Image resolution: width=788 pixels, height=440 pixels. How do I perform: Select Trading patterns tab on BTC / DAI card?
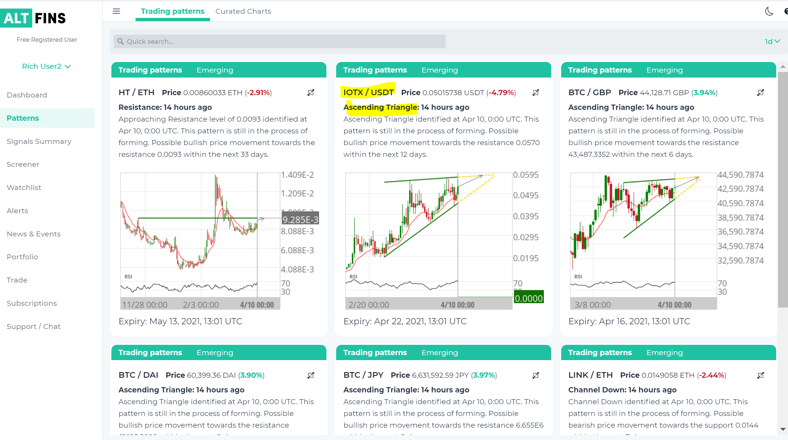point(150,352)
